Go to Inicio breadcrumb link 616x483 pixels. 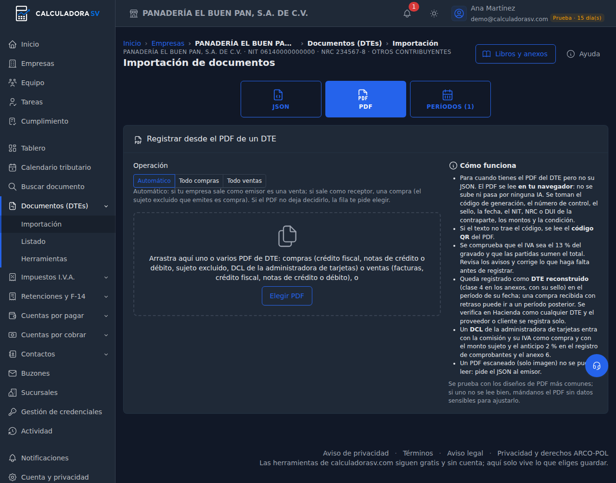point(132,43)
